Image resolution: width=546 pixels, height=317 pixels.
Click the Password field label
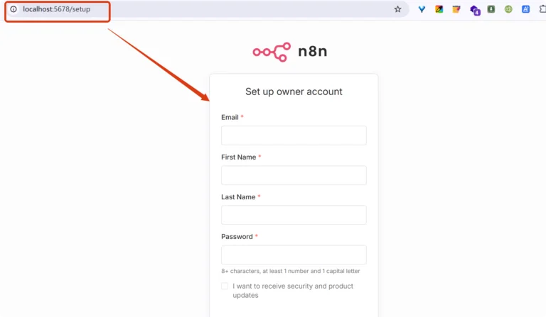(x=237, y=236)
